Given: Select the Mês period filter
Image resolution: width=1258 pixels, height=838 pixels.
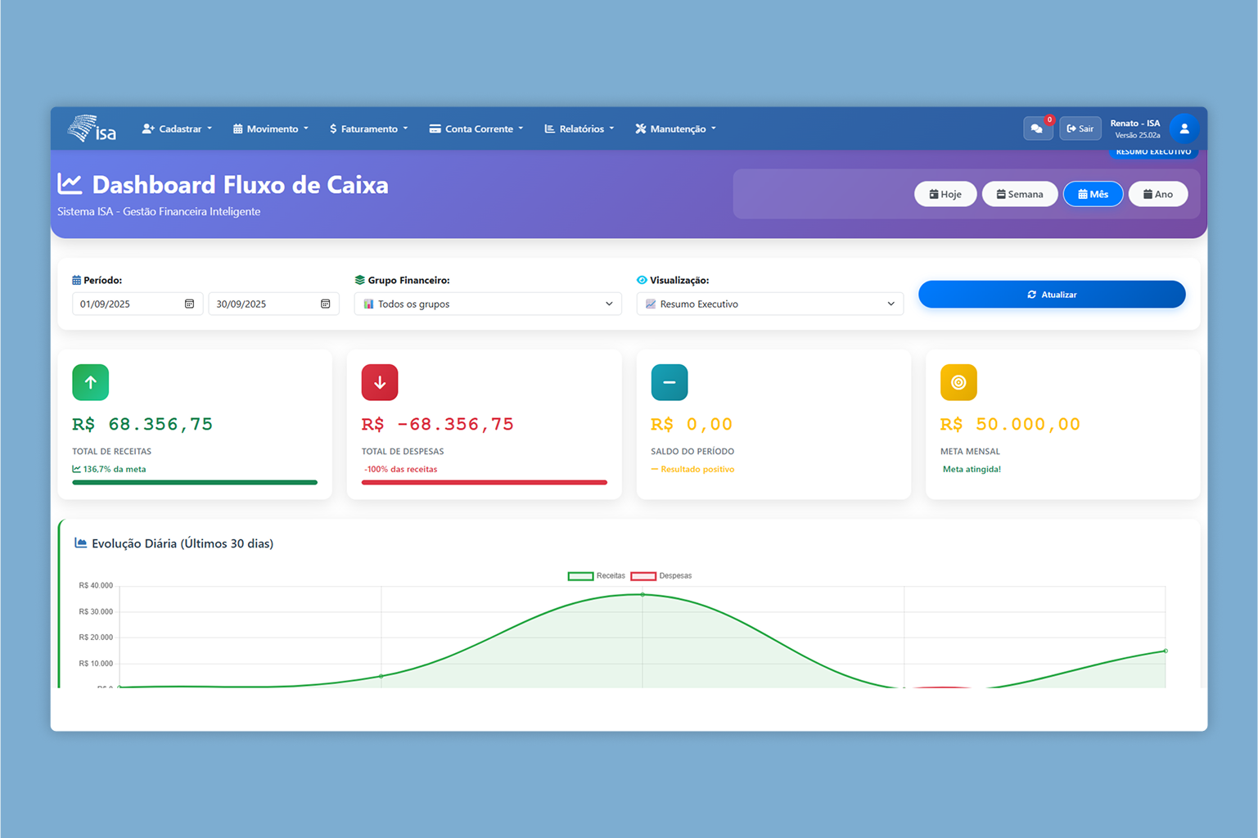Looking at the screenshot, I should (x=1093, y=194).
